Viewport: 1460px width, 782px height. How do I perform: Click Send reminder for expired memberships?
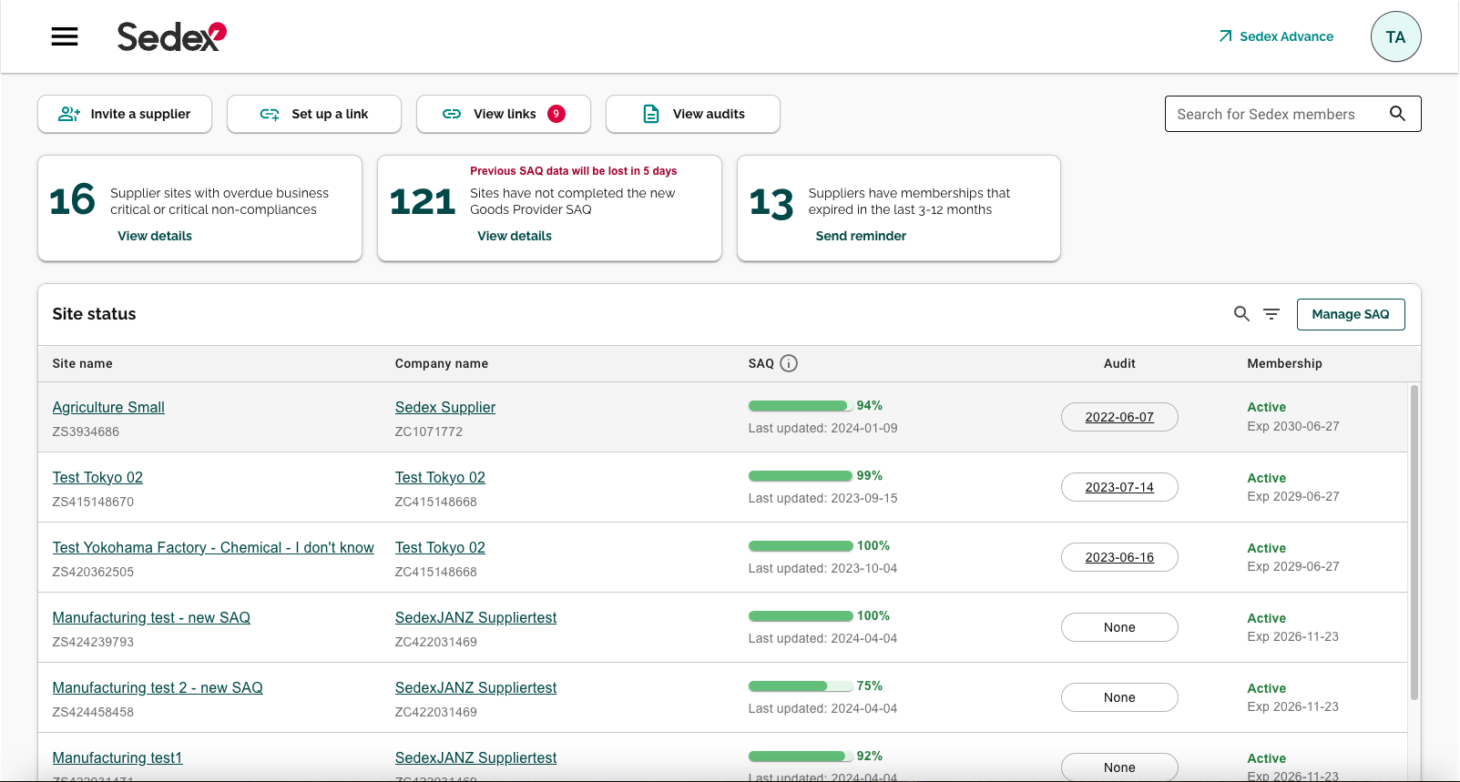[x=861, y=236]
